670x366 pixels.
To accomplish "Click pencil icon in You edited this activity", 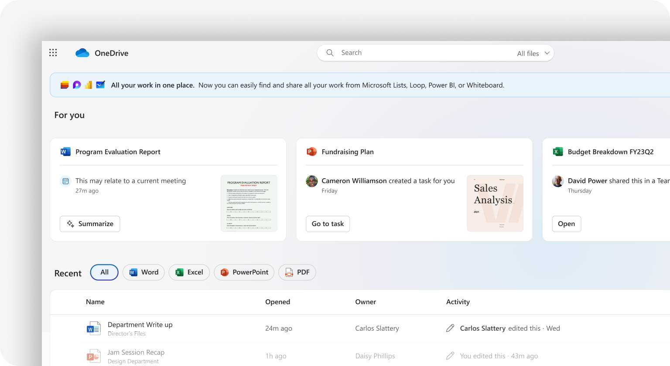I will 450,356.
